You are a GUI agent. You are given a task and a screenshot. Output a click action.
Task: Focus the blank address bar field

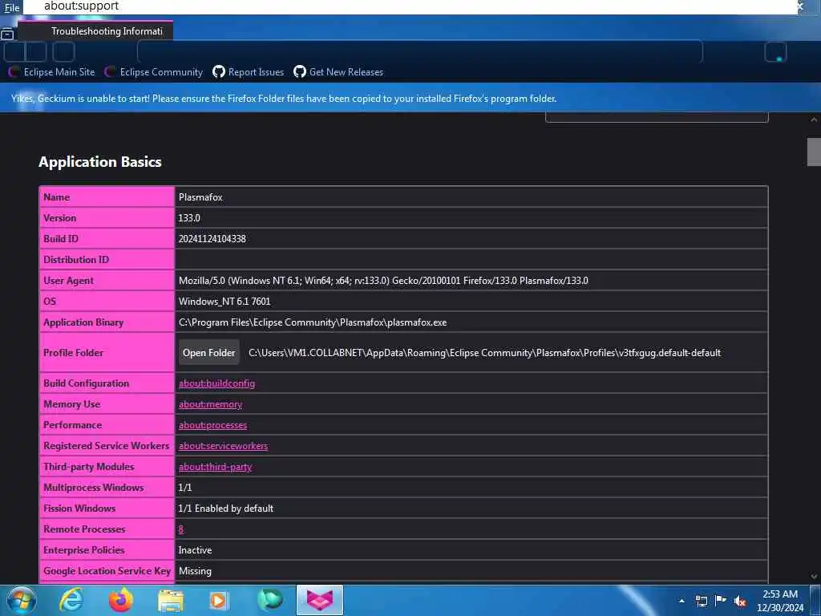tap(419, 52)
